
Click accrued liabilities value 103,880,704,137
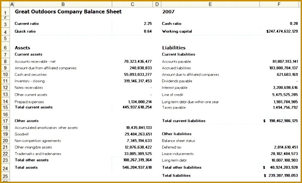tap(283, 68)
